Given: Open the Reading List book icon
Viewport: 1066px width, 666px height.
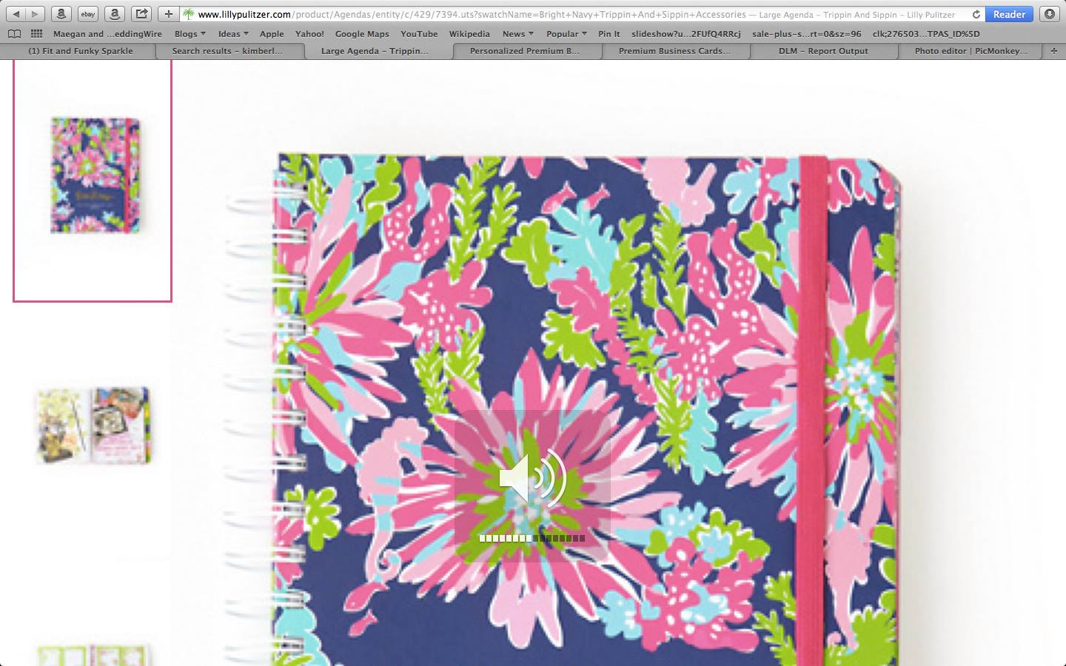Looking at the screenshot, I should coord(14,34).
